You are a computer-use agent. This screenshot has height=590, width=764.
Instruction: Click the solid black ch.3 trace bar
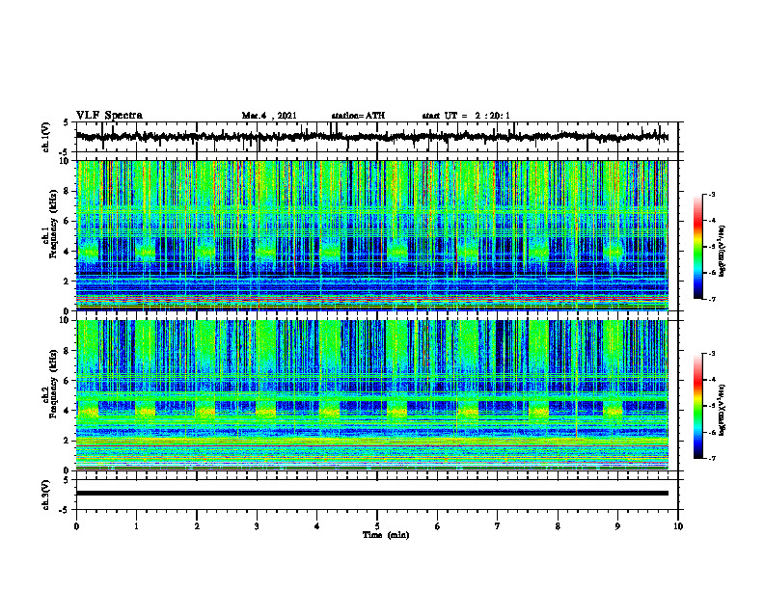(371, 494)
